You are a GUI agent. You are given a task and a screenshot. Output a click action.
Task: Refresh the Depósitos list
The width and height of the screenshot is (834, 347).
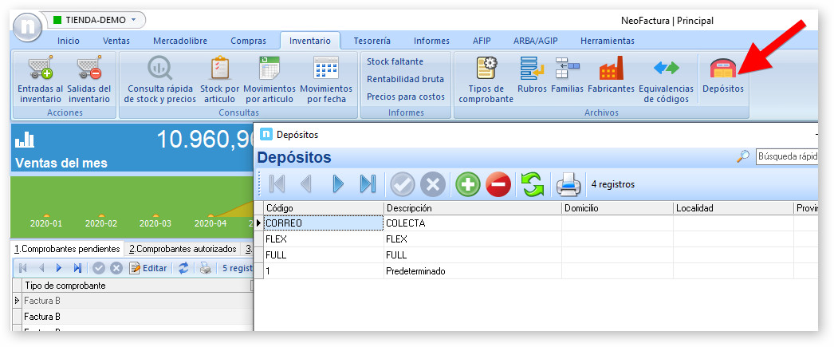click(532, 184)
